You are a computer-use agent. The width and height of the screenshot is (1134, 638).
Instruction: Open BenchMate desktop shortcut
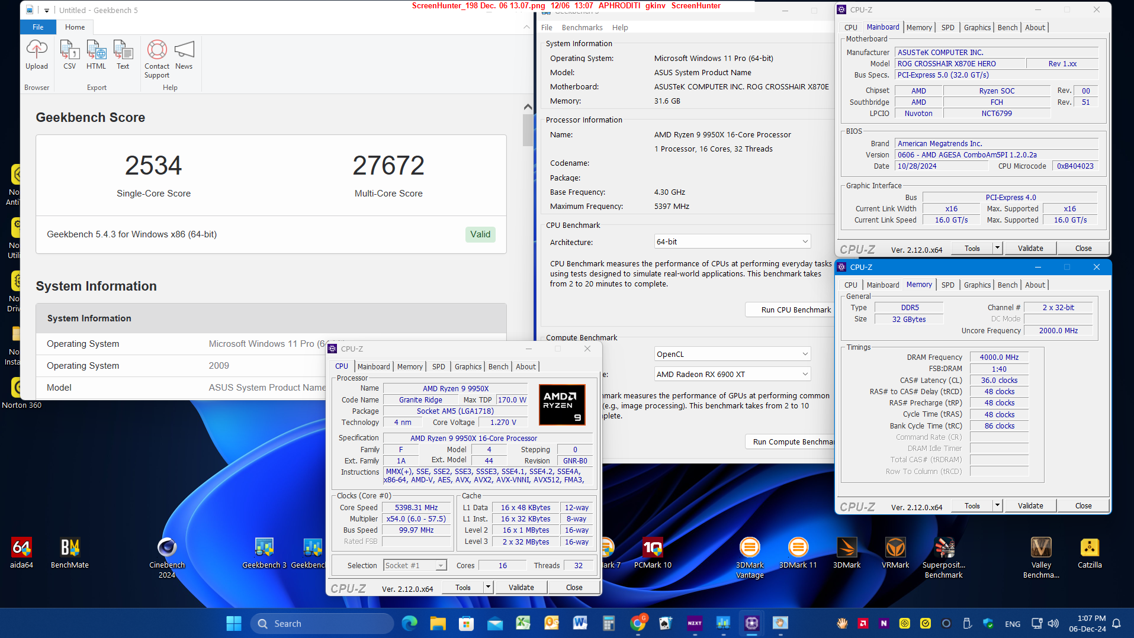(70, 553)
